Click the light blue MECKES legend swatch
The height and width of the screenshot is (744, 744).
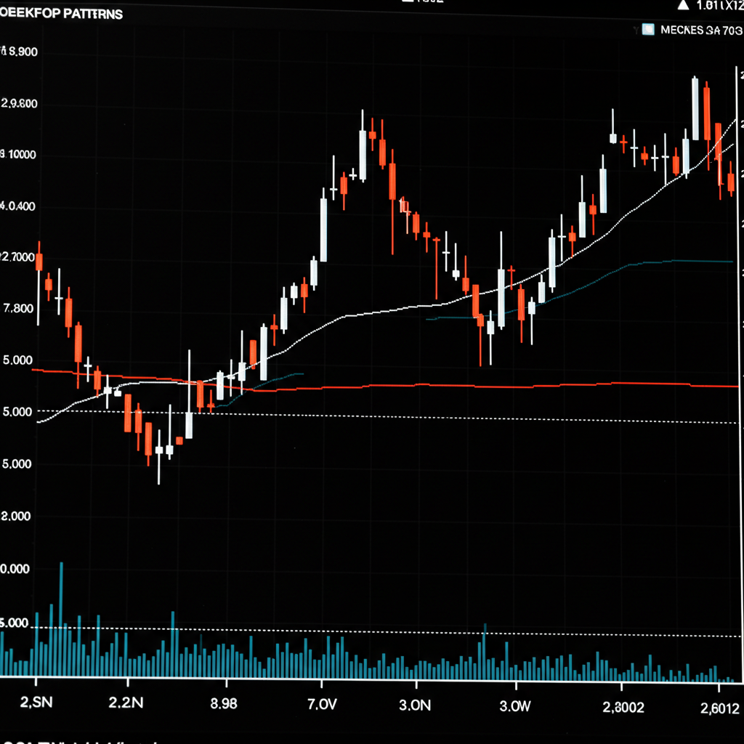coord(647,29)
